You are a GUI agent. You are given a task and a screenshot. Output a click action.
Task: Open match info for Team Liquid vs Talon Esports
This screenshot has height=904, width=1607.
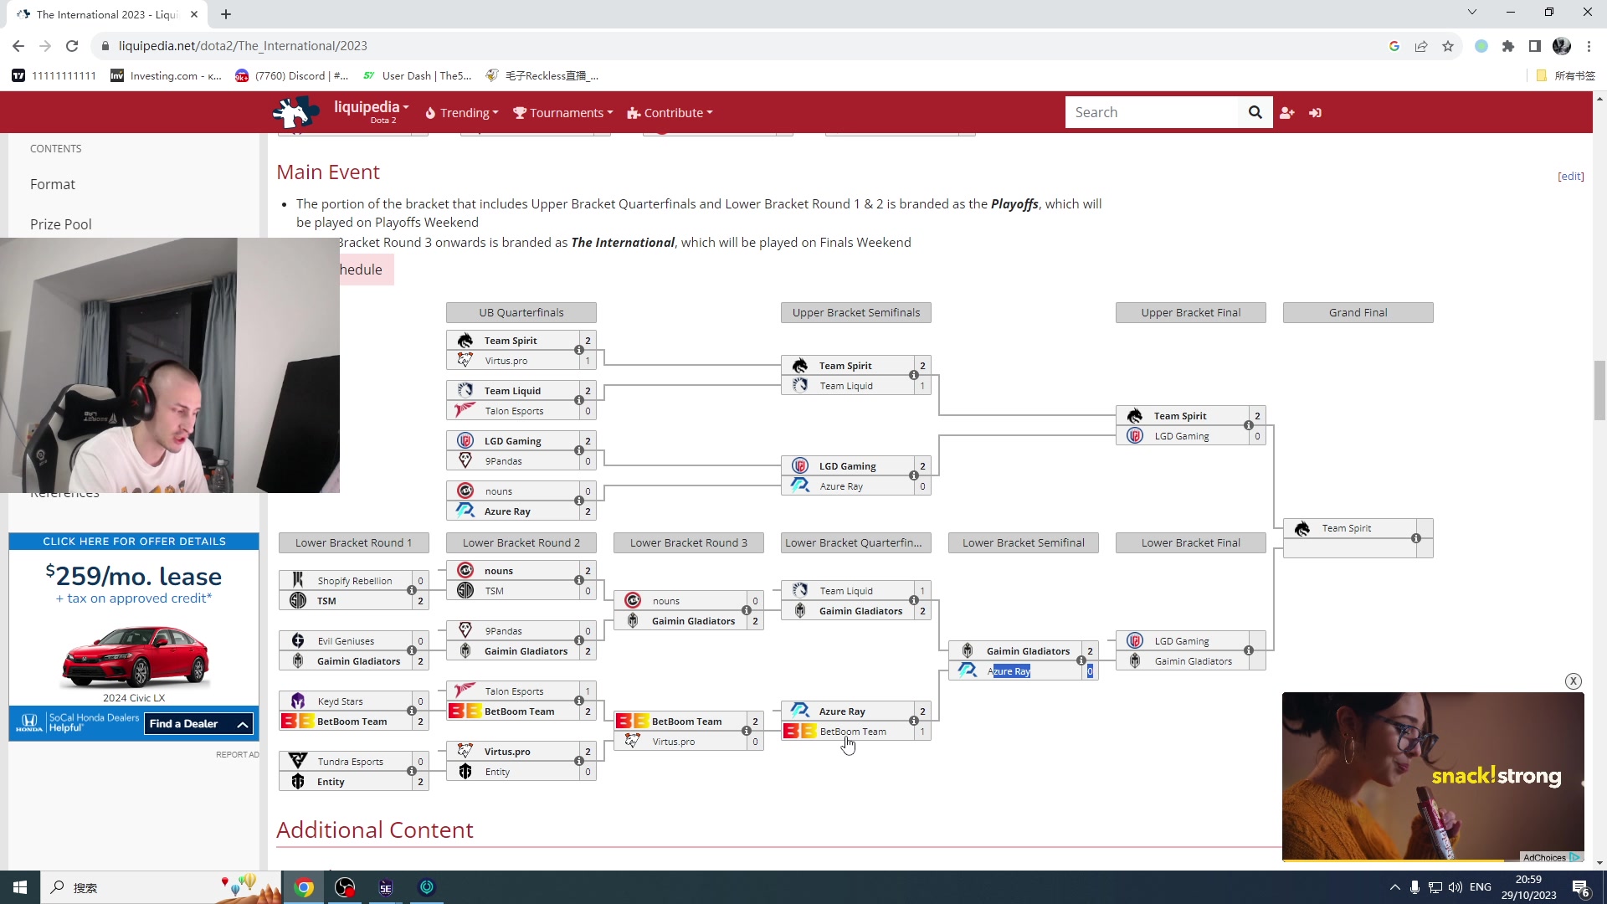click(x=579, y=400)
